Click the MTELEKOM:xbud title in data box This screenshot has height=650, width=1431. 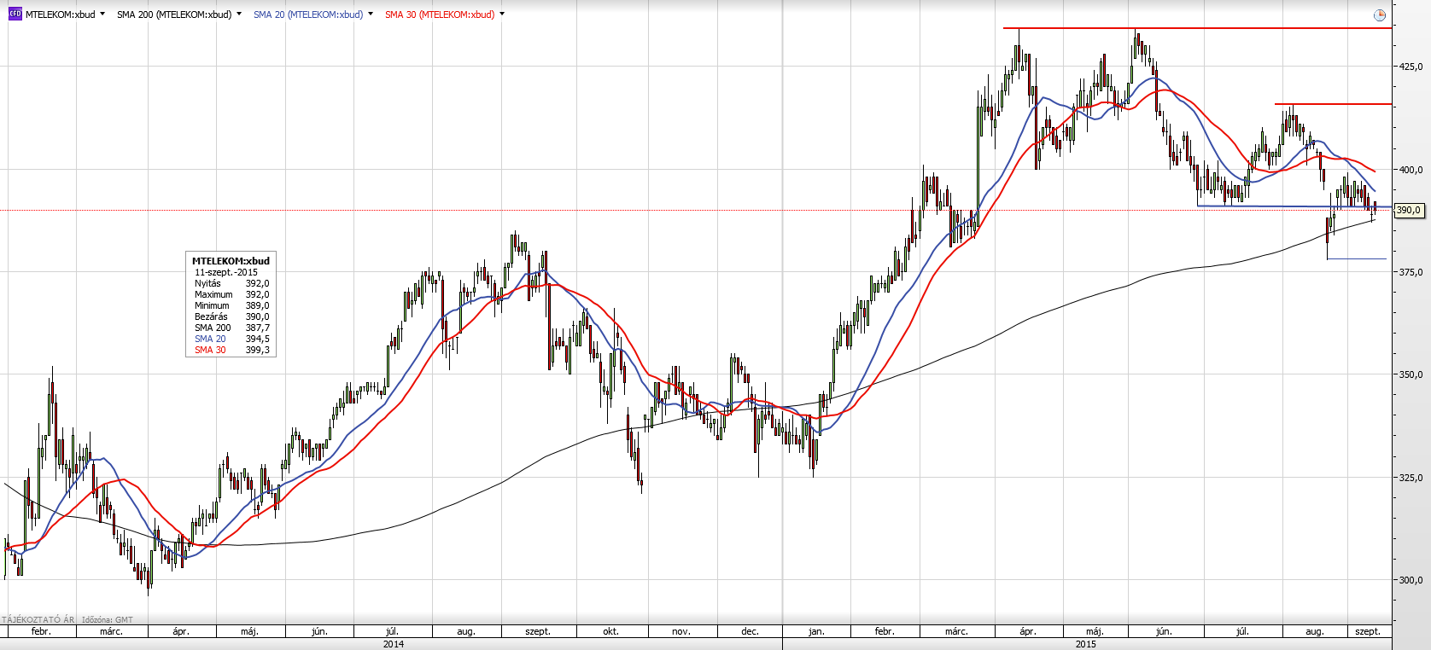(x=231, y=261)
